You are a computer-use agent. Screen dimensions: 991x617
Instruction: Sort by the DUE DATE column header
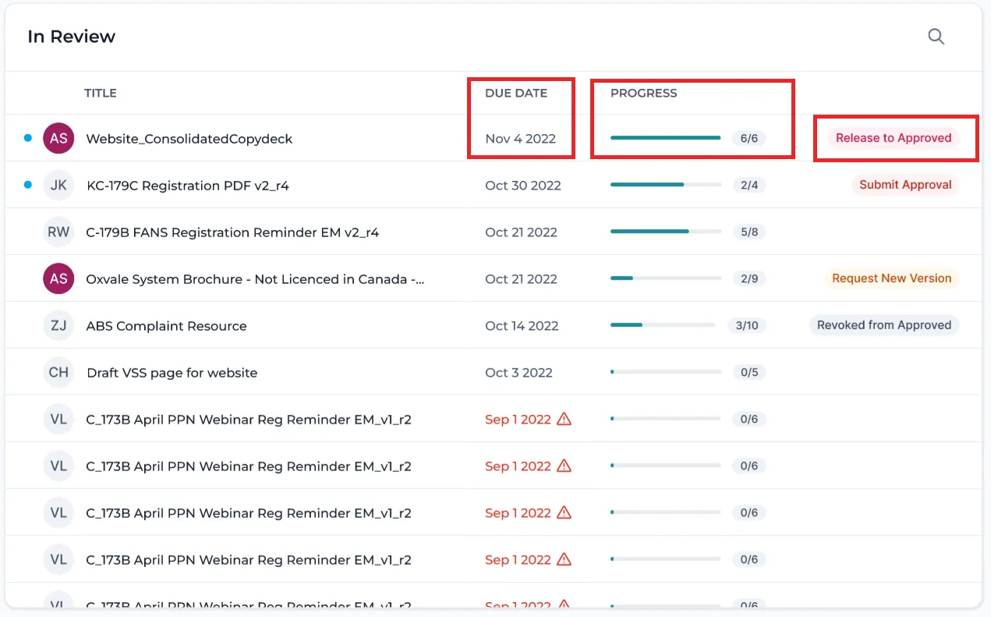tap(516, 93)
